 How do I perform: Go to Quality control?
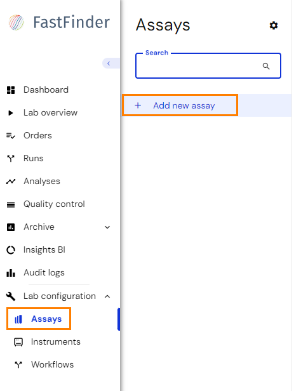54,204
